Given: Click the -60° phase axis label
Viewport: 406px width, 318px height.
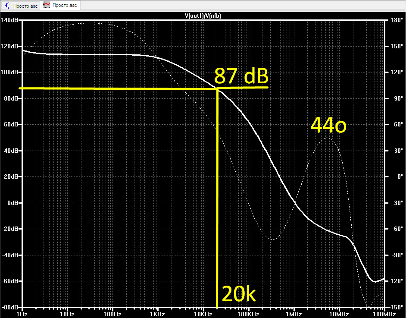Looking at the screenshot, I should (x=397, y=229).
